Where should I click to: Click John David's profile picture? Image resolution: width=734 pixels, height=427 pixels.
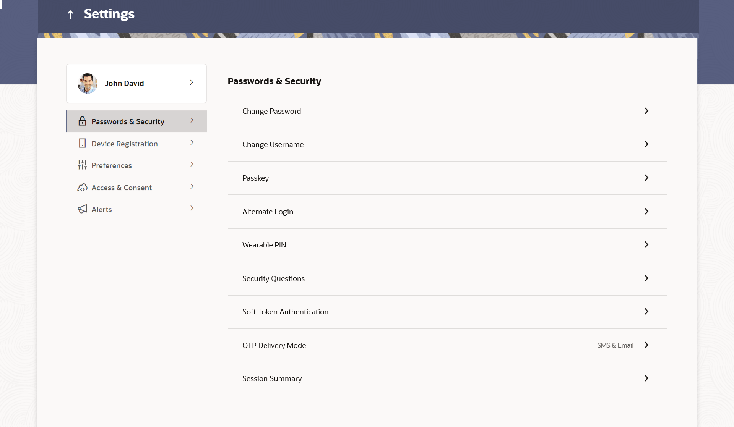88,83
